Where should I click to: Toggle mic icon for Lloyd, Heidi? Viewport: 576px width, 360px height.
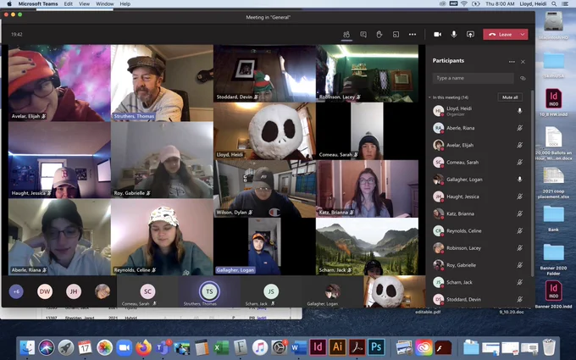pos(519,111)
